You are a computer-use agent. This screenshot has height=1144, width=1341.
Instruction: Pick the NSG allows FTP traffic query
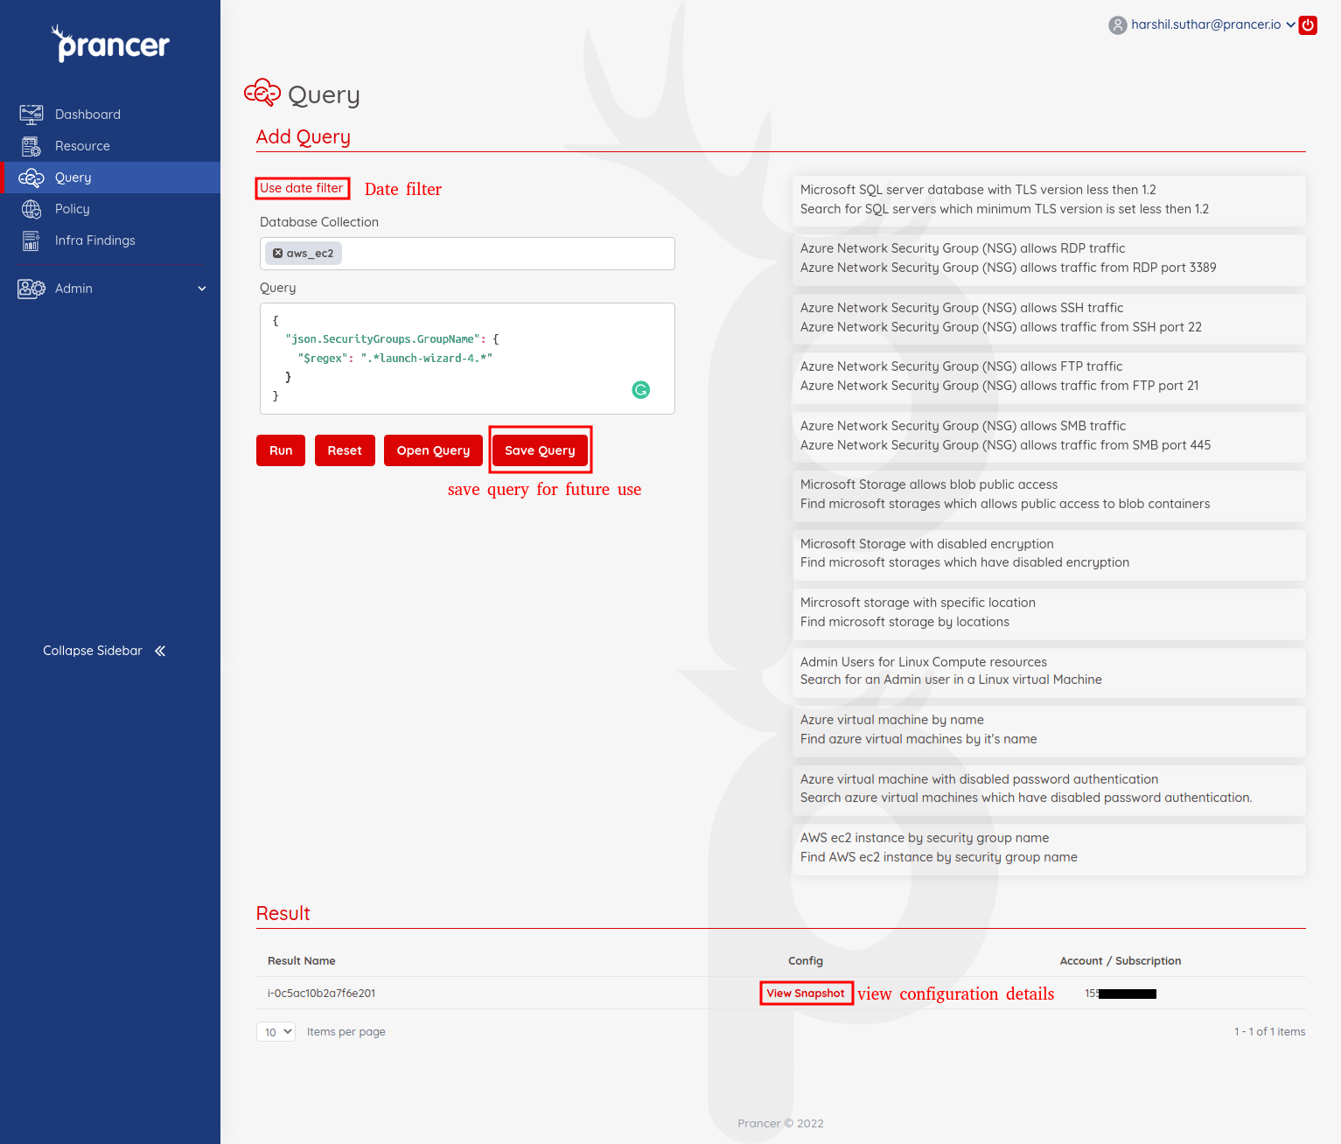tap(1049, 377)
